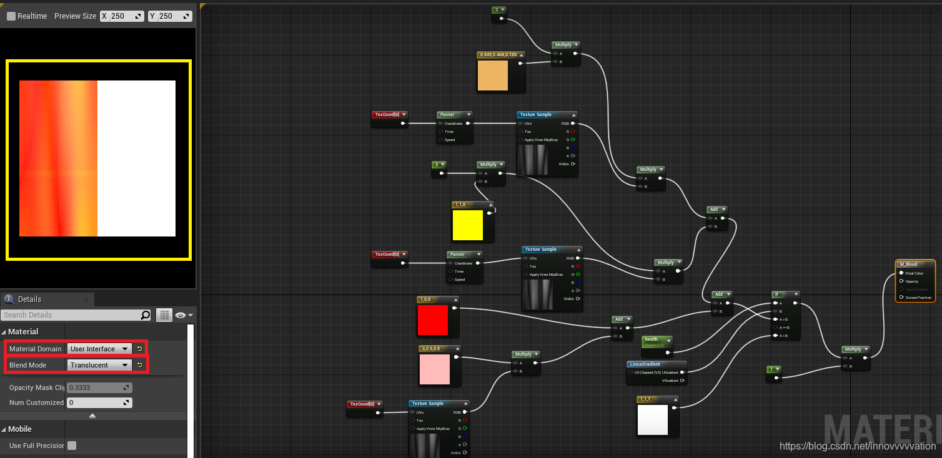Collapse the Material section
This screenshot has width=942, height=458.
pos(4,332)
